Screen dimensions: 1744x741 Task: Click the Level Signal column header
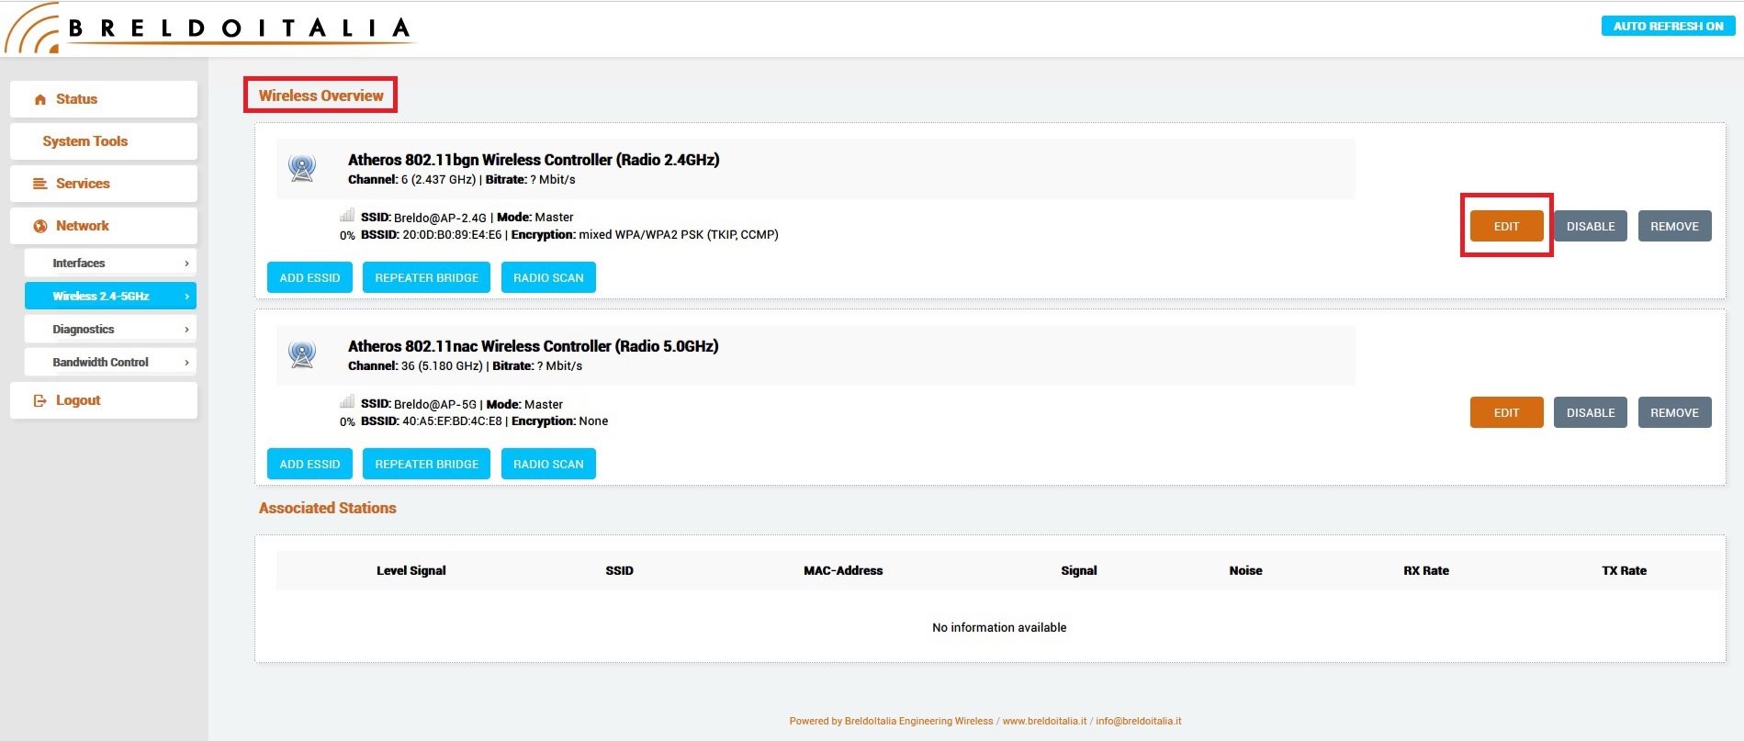411,570
